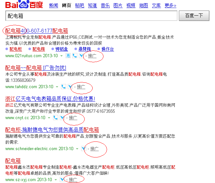Open the 更多» menu
This screenshot has height=183, width=215.
click(x=170, y=5)
